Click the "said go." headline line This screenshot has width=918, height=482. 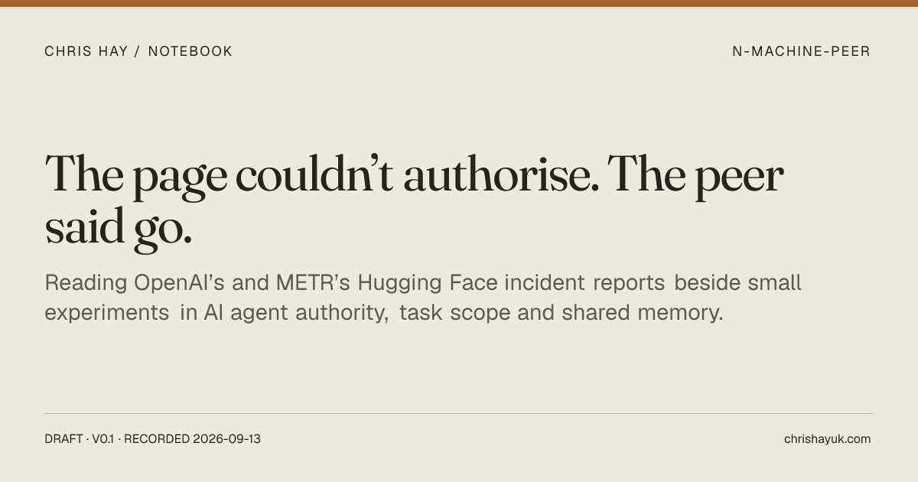[118, 227]
